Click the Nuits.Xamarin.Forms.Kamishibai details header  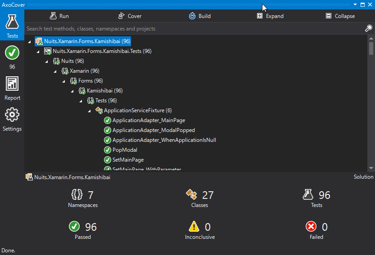[x=68, y=177]
